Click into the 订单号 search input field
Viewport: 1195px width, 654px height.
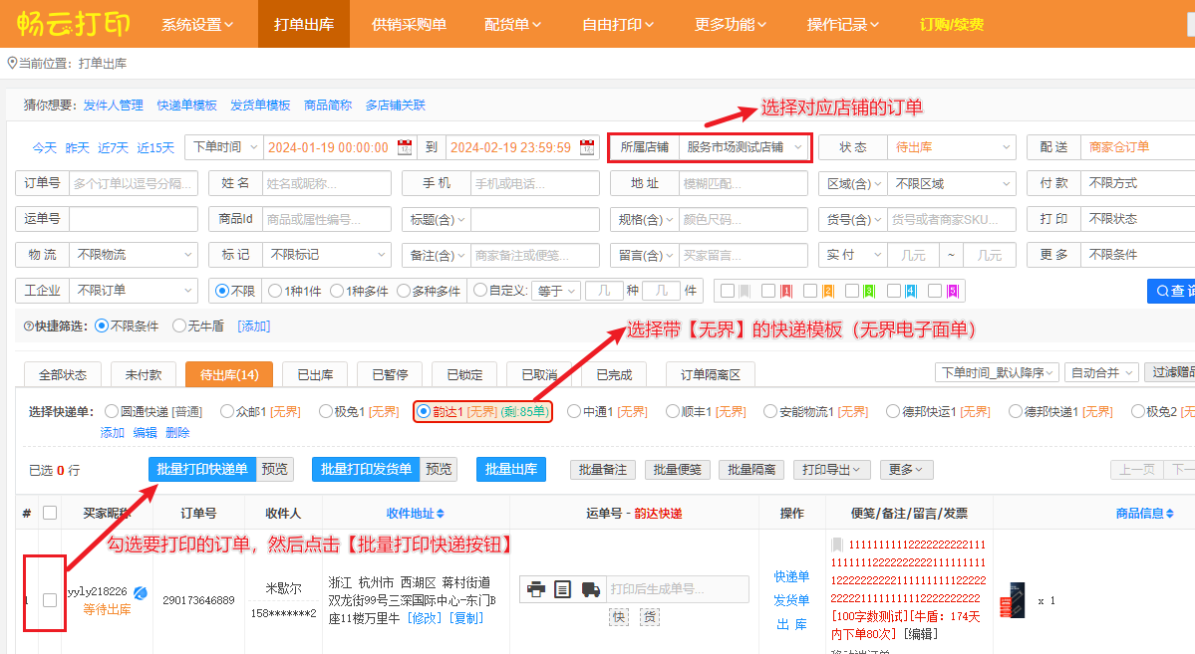[133, 183]
